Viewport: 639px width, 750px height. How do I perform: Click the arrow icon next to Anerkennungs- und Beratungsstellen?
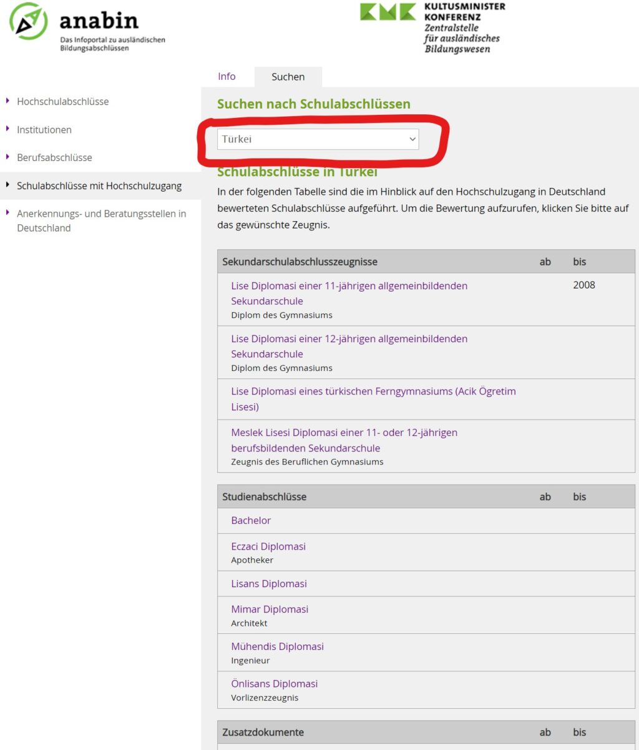[x=7, y=213]
